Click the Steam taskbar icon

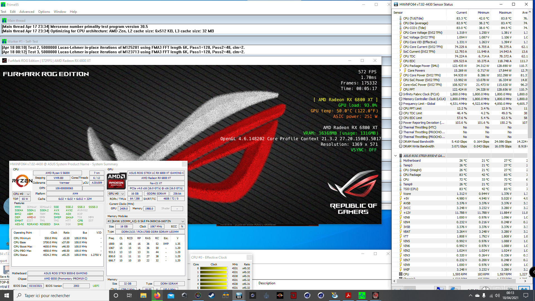tap(212, 295)
